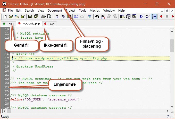
Task: Open Preferences hammer icon
Action: pyautogui.click(x=134, y=16)
